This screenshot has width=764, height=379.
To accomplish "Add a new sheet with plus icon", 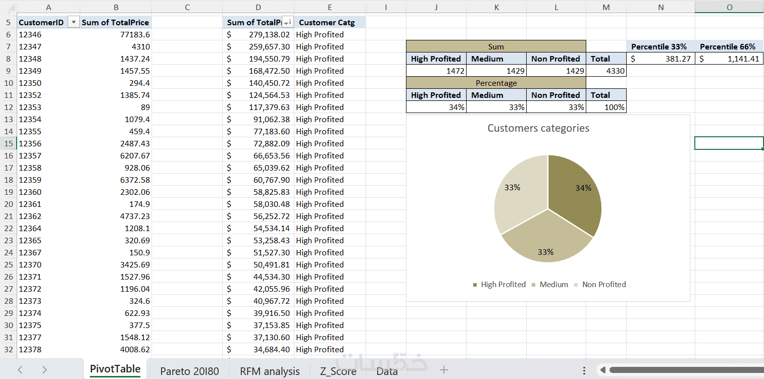I will 444,370.
